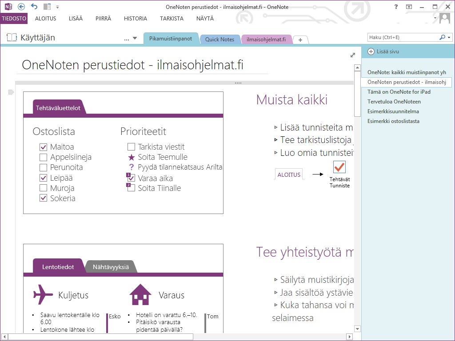Open page 'OneNote: kaikki muistiinpanot yh'
Screen dimensions: 455x341
click(x=407, y=72)
